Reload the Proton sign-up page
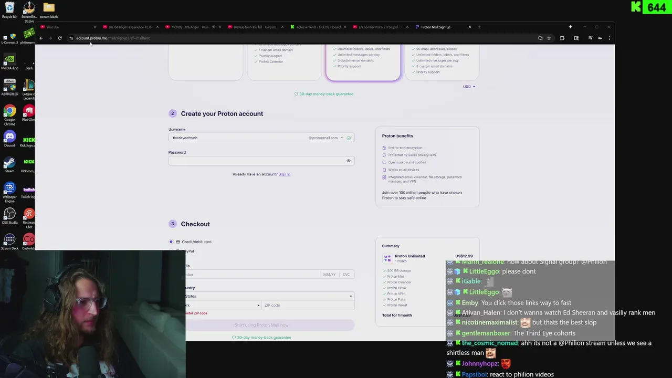Image resolution: width=672 pixels, height=378 pixels. point(60,38)
